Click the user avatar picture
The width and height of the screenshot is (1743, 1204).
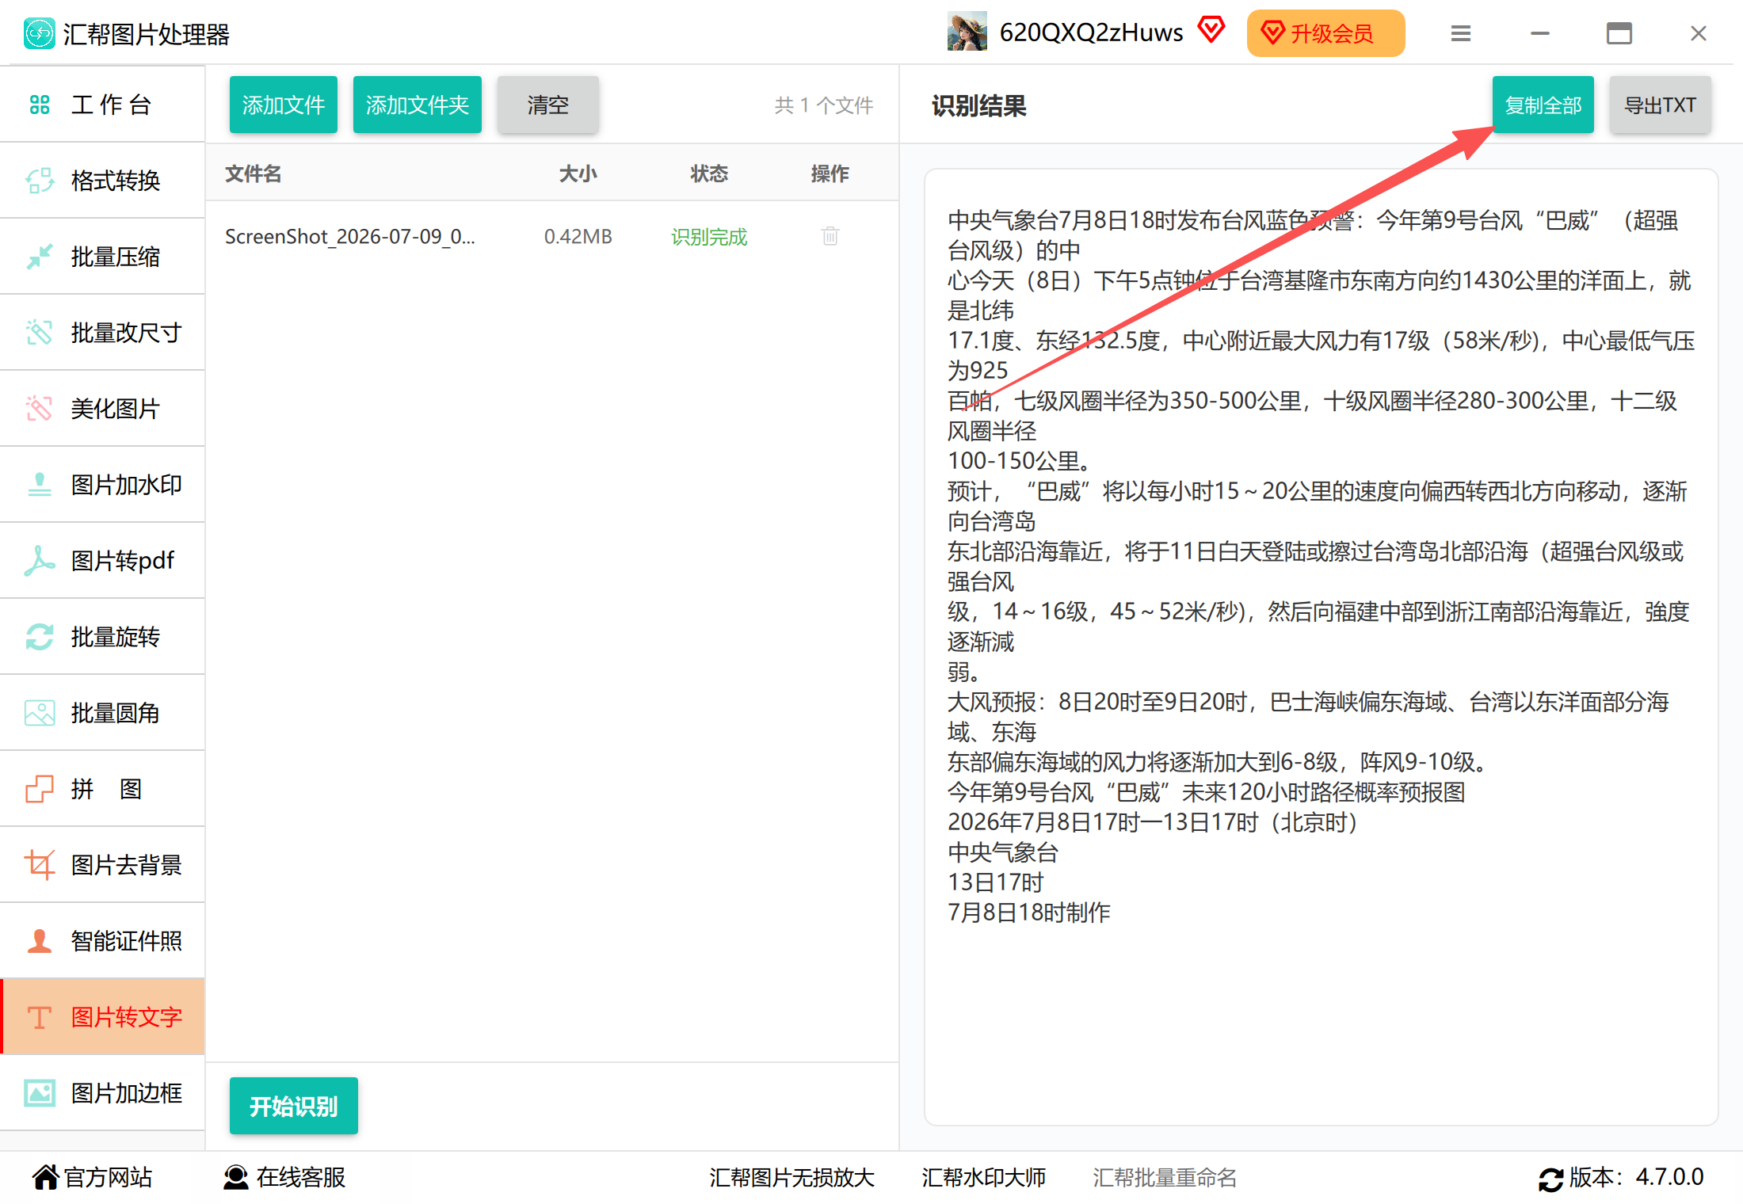[x=967, y=32]
